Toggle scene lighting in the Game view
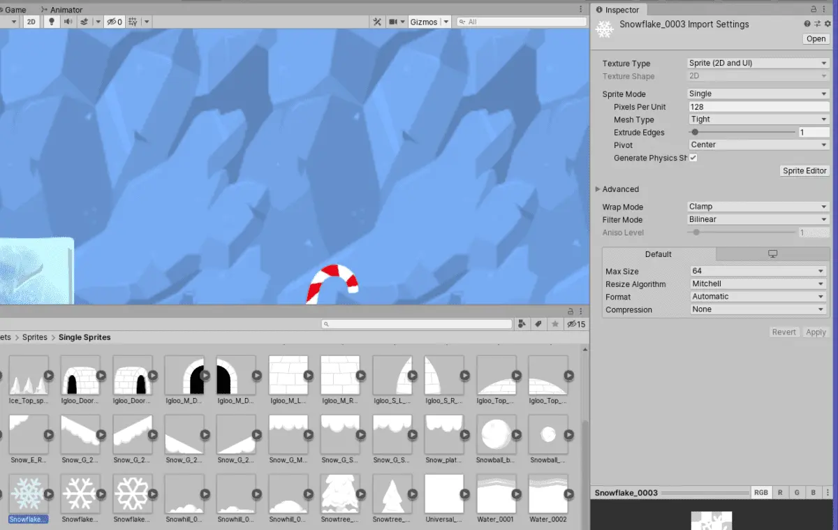The width and height of the screenshot is (838, 530). click(52, 21)
